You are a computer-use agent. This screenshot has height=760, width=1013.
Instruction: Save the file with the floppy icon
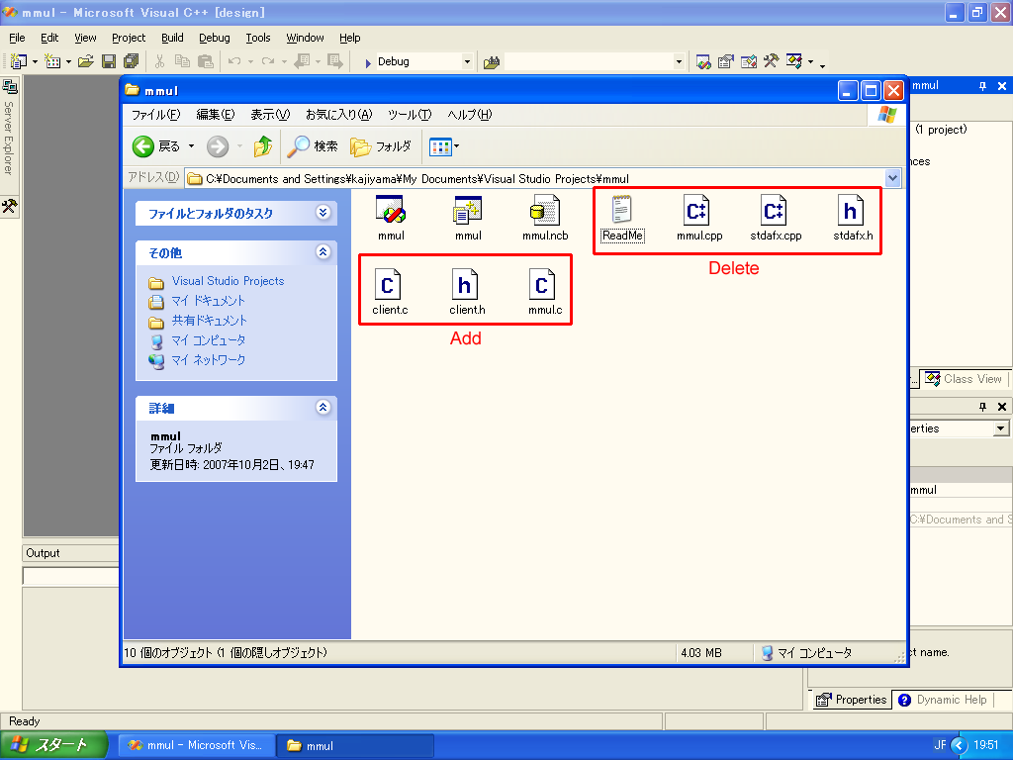point(109,61)
